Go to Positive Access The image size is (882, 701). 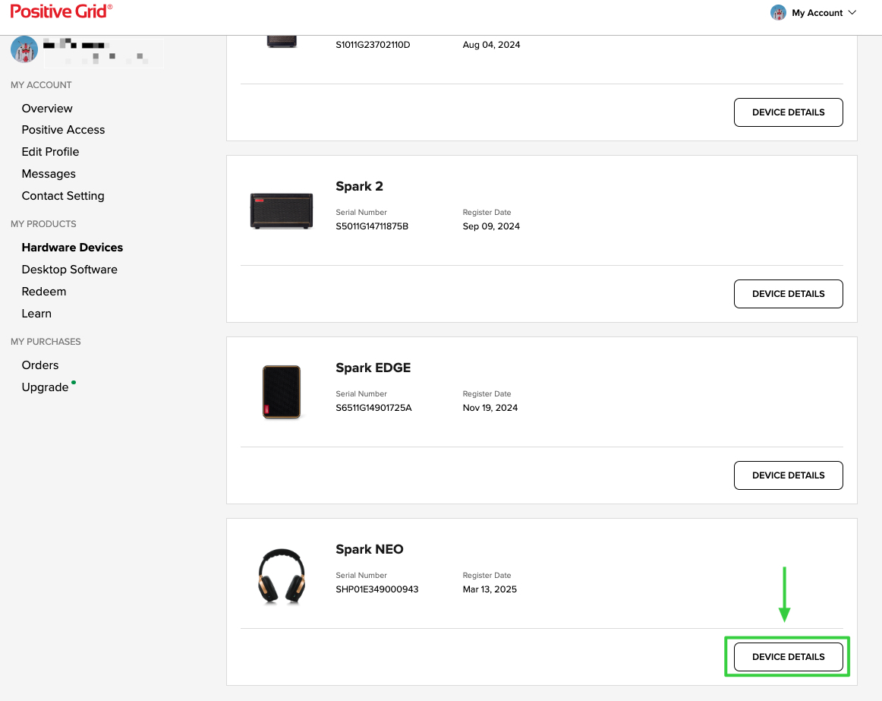click(63, 130)
